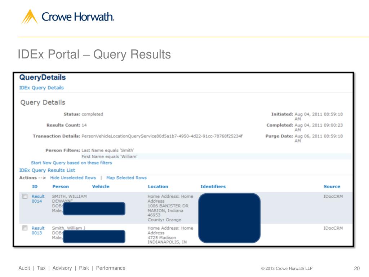The image size is (369, 277).
Task: Select the Completed timestamp Aug 04, 2011 09:00:23
Action: pyautogui.click(x=319, y=127)
